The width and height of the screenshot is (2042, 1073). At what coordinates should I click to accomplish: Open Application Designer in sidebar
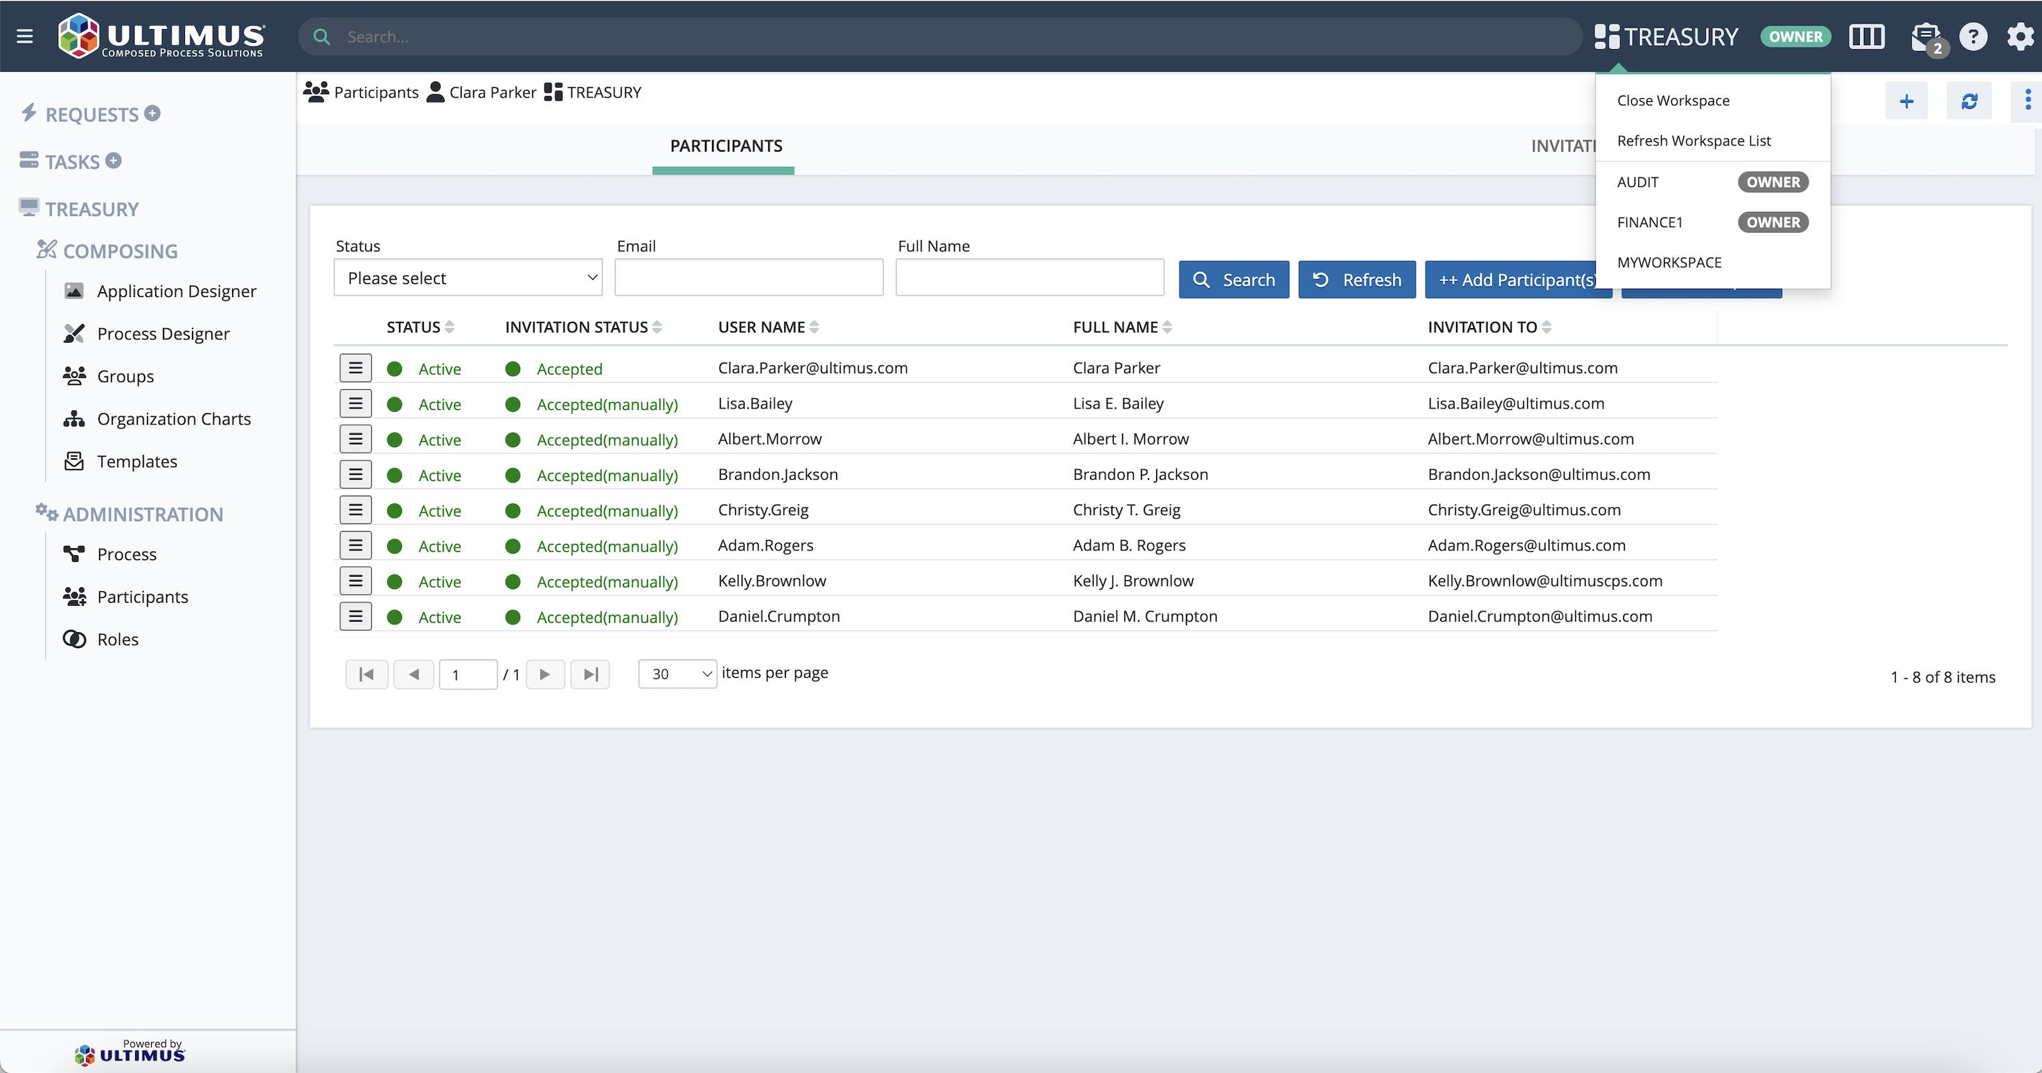coord(161,291)
